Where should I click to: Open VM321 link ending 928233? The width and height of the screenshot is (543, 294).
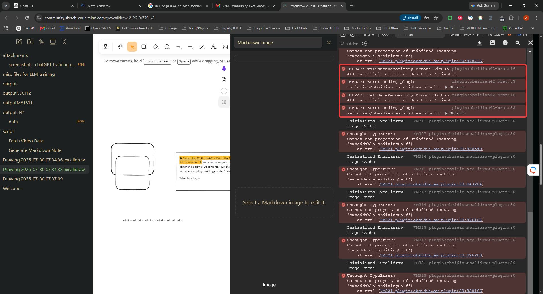click(431, 61)
